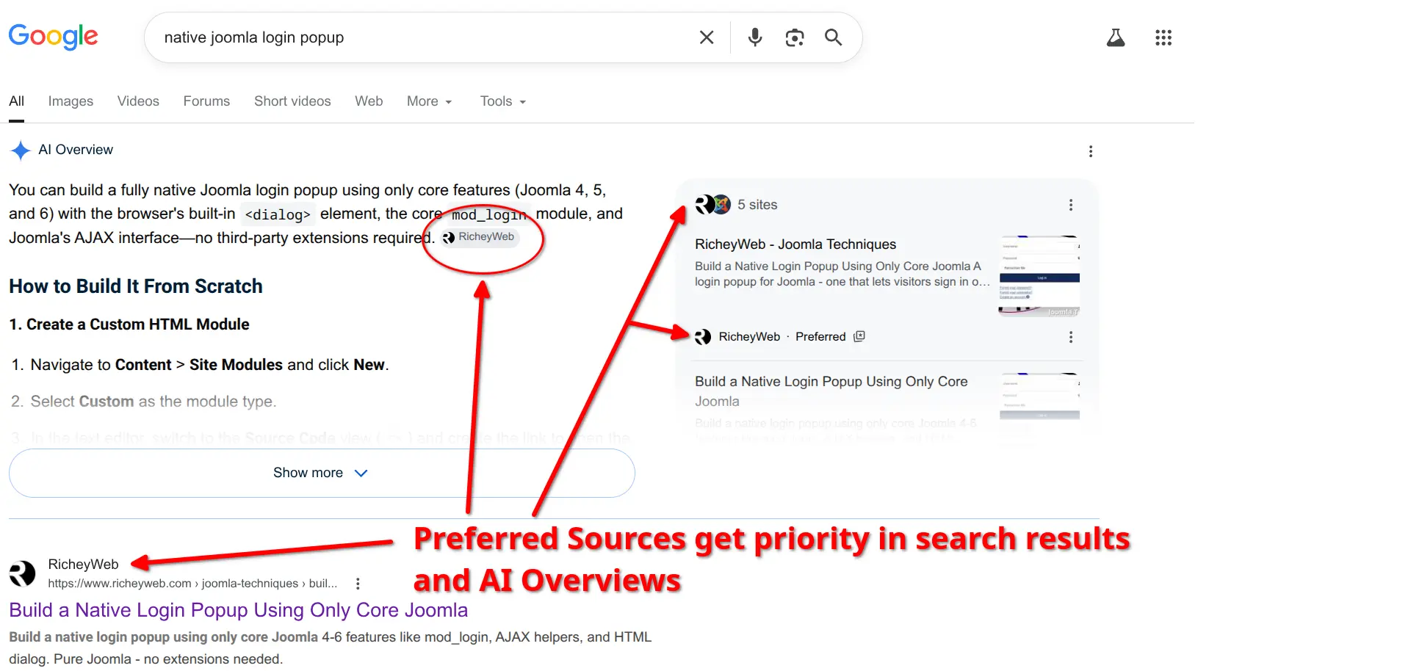
Task: Click heading 'How to Build It From Scratch'
Action: (135, 286)
